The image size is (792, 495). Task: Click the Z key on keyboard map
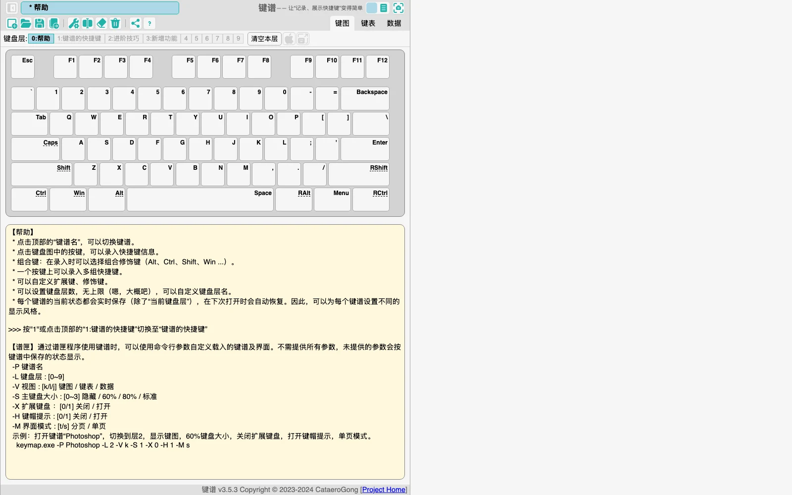pyautogui.click(x=86, y=174)
